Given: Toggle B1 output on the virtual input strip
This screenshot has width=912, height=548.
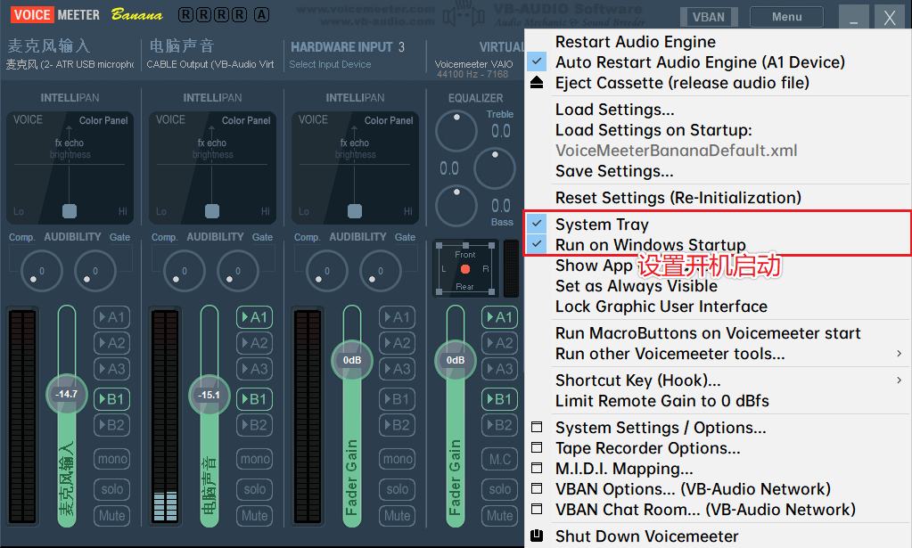Looking at the screenshot, I should (x=499, y=398).
